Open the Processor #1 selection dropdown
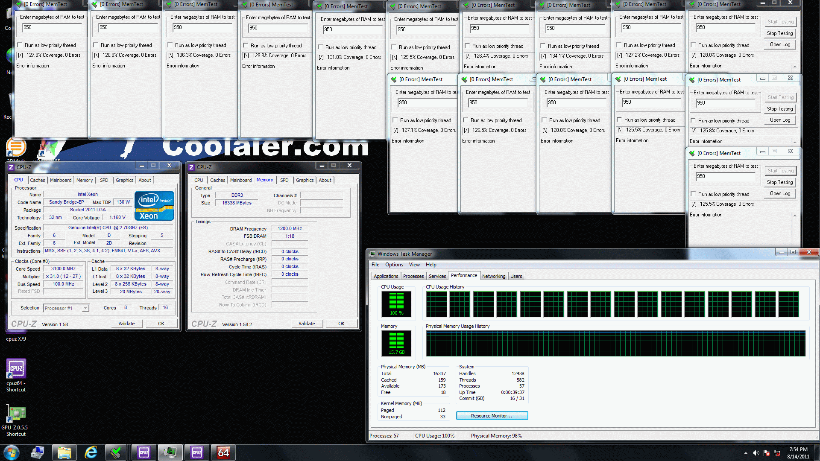Viewport: 820px width, 461px height. 85,308
